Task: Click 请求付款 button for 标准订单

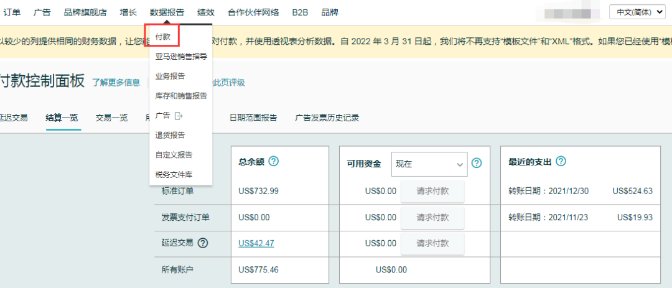Action: [432, 191]
